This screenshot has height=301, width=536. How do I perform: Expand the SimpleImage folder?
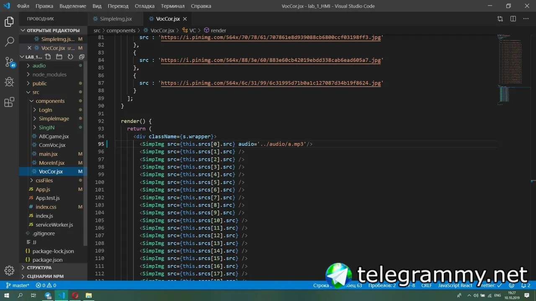[54, 119]
